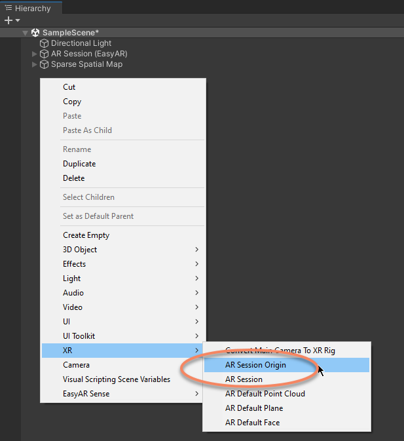Screen dimensions: 404x441
Task: Click the plus create-object button in Hierarchy
Action: [9, 20]
